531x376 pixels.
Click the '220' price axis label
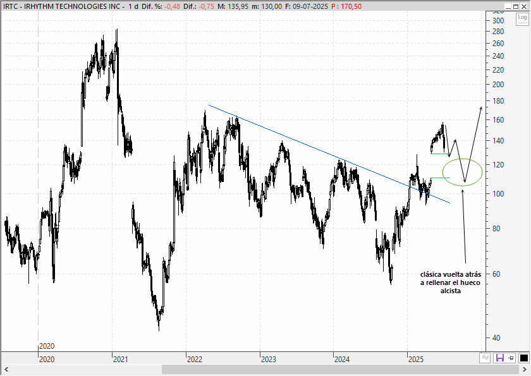(x=498, y=70)
